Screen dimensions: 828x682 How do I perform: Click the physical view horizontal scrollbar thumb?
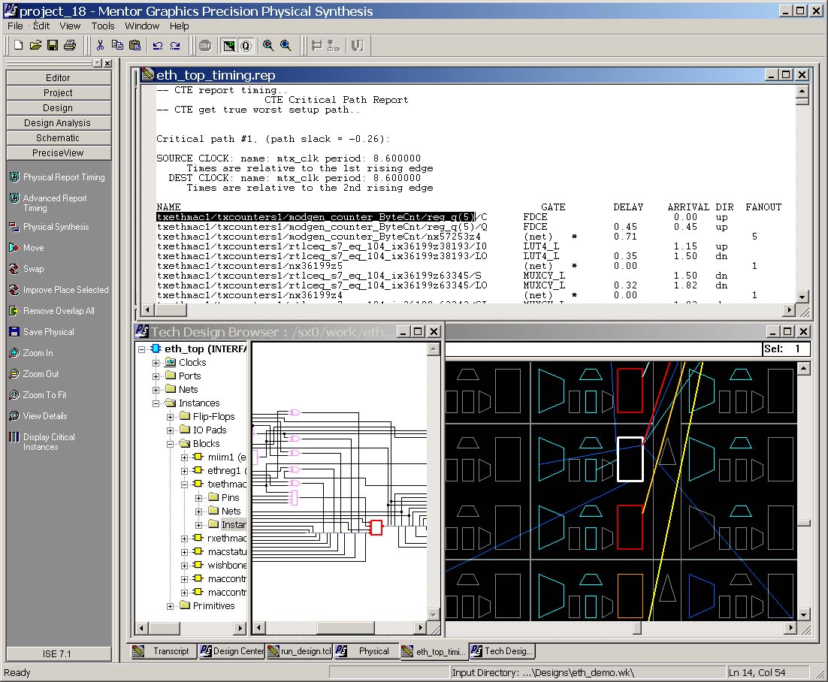[x=637, y=628]
